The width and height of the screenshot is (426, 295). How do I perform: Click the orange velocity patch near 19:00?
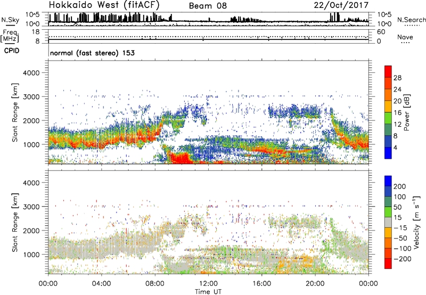pyautogui.click(x=304, y=261)
